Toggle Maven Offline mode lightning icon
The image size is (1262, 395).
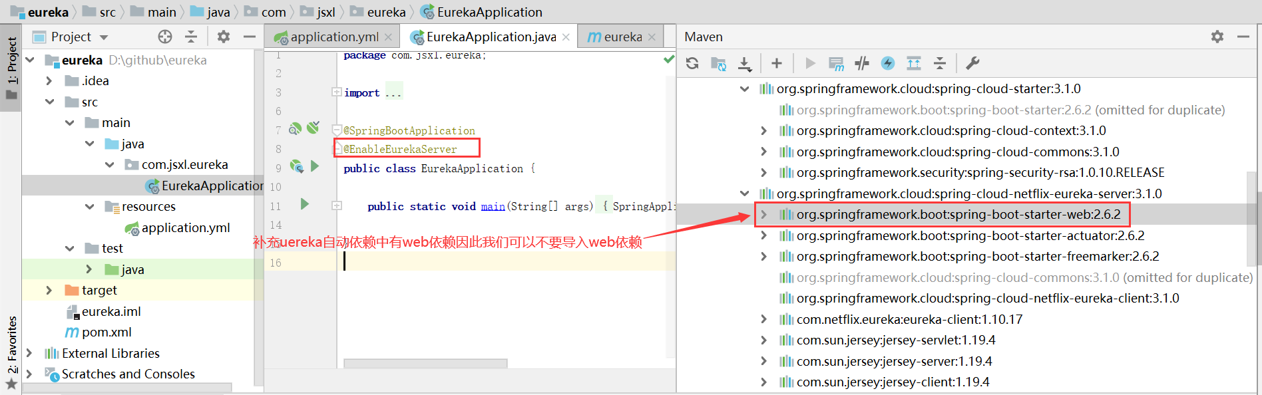pyautogui.click(x=888, y=63)
